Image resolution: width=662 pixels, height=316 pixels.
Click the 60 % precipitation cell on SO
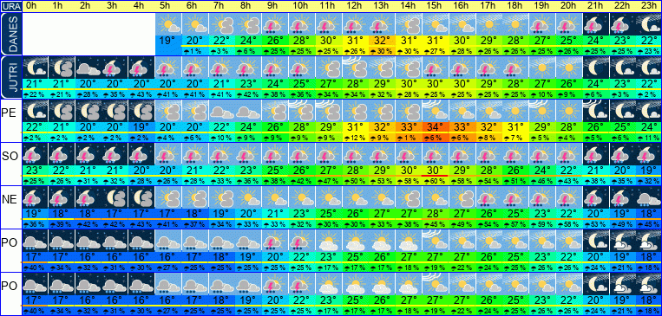(436, 180)
